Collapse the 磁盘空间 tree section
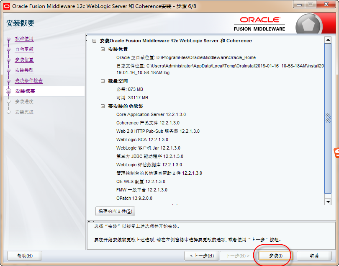The width and height of the screenshot is (339, 266). point(103,81)
